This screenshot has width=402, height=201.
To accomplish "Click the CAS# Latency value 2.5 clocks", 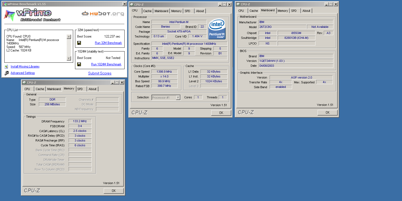I will pyautogui.click(x=80, y=131).
